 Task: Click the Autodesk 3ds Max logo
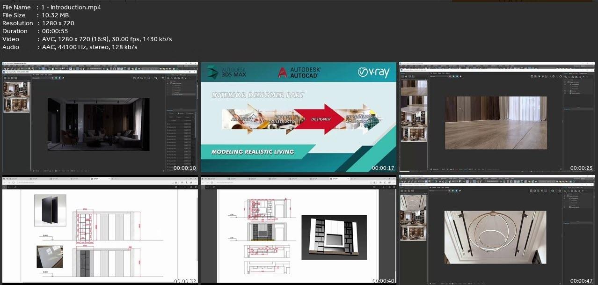[x=226, y=72]
